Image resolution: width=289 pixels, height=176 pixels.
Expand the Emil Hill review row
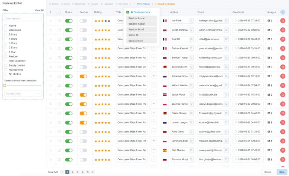51,39
